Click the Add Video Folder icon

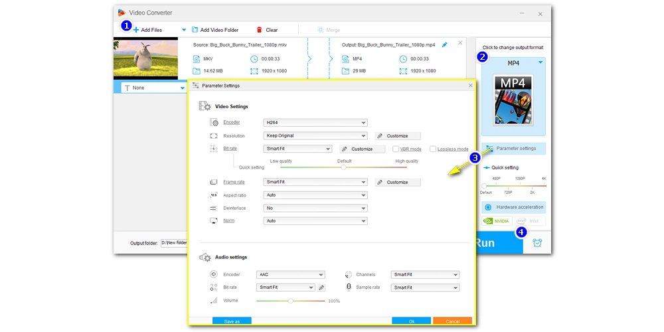tap(195, 30)
